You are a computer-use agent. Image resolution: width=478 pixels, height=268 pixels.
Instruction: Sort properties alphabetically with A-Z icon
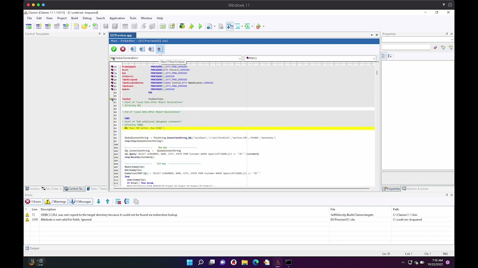click(389, 56)
